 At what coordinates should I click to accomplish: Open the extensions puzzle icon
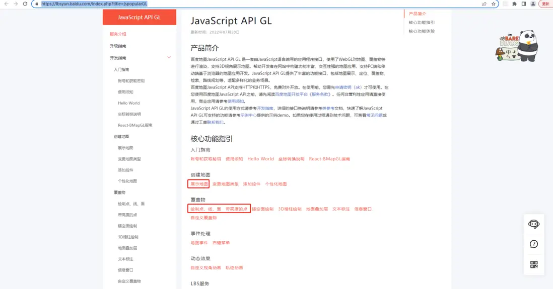tap(515, 4)
